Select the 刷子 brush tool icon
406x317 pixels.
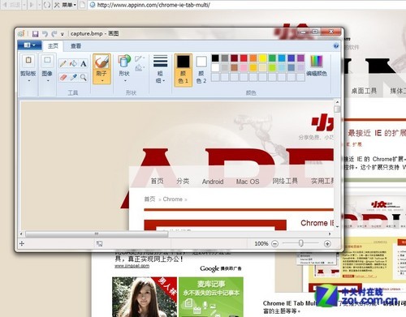click(101, 62)
